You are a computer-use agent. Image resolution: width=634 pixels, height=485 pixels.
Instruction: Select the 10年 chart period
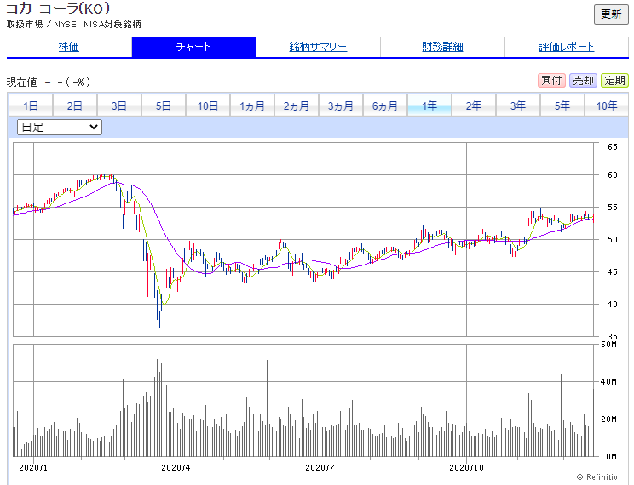[x=607, y=106]
